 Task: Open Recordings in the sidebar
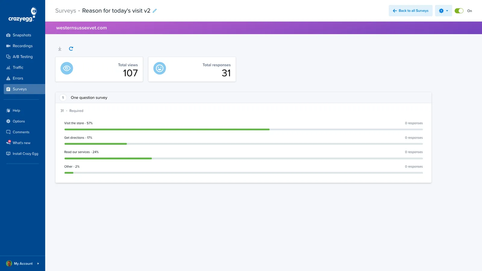pos(23,46)
